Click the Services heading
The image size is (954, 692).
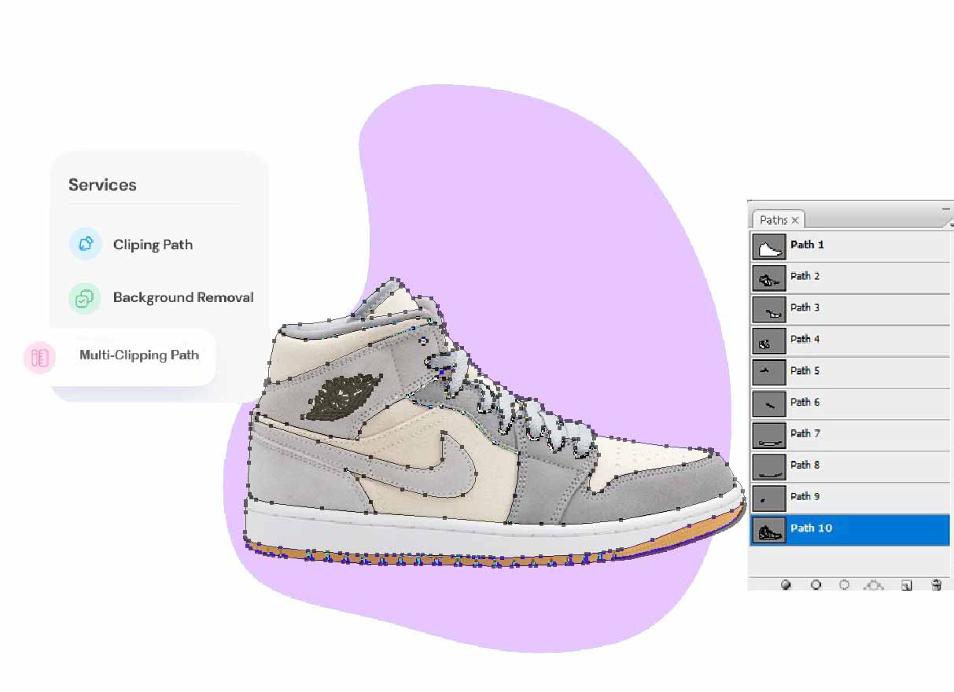coord(102,185)
